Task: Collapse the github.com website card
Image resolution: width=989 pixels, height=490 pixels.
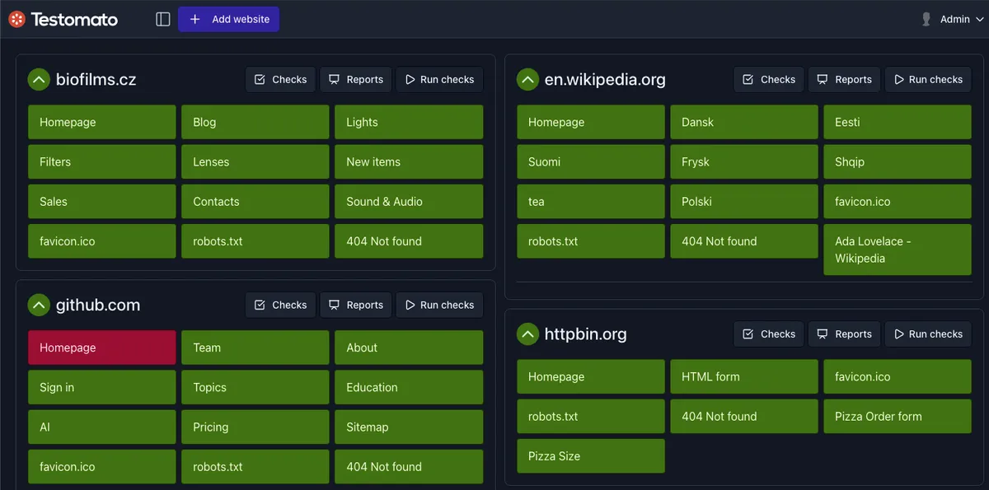Action: point(39,306)
